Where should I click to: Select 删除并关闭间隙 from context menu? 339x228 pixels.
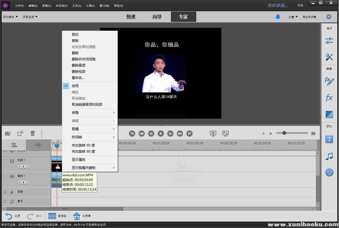[x=84, y=59]
